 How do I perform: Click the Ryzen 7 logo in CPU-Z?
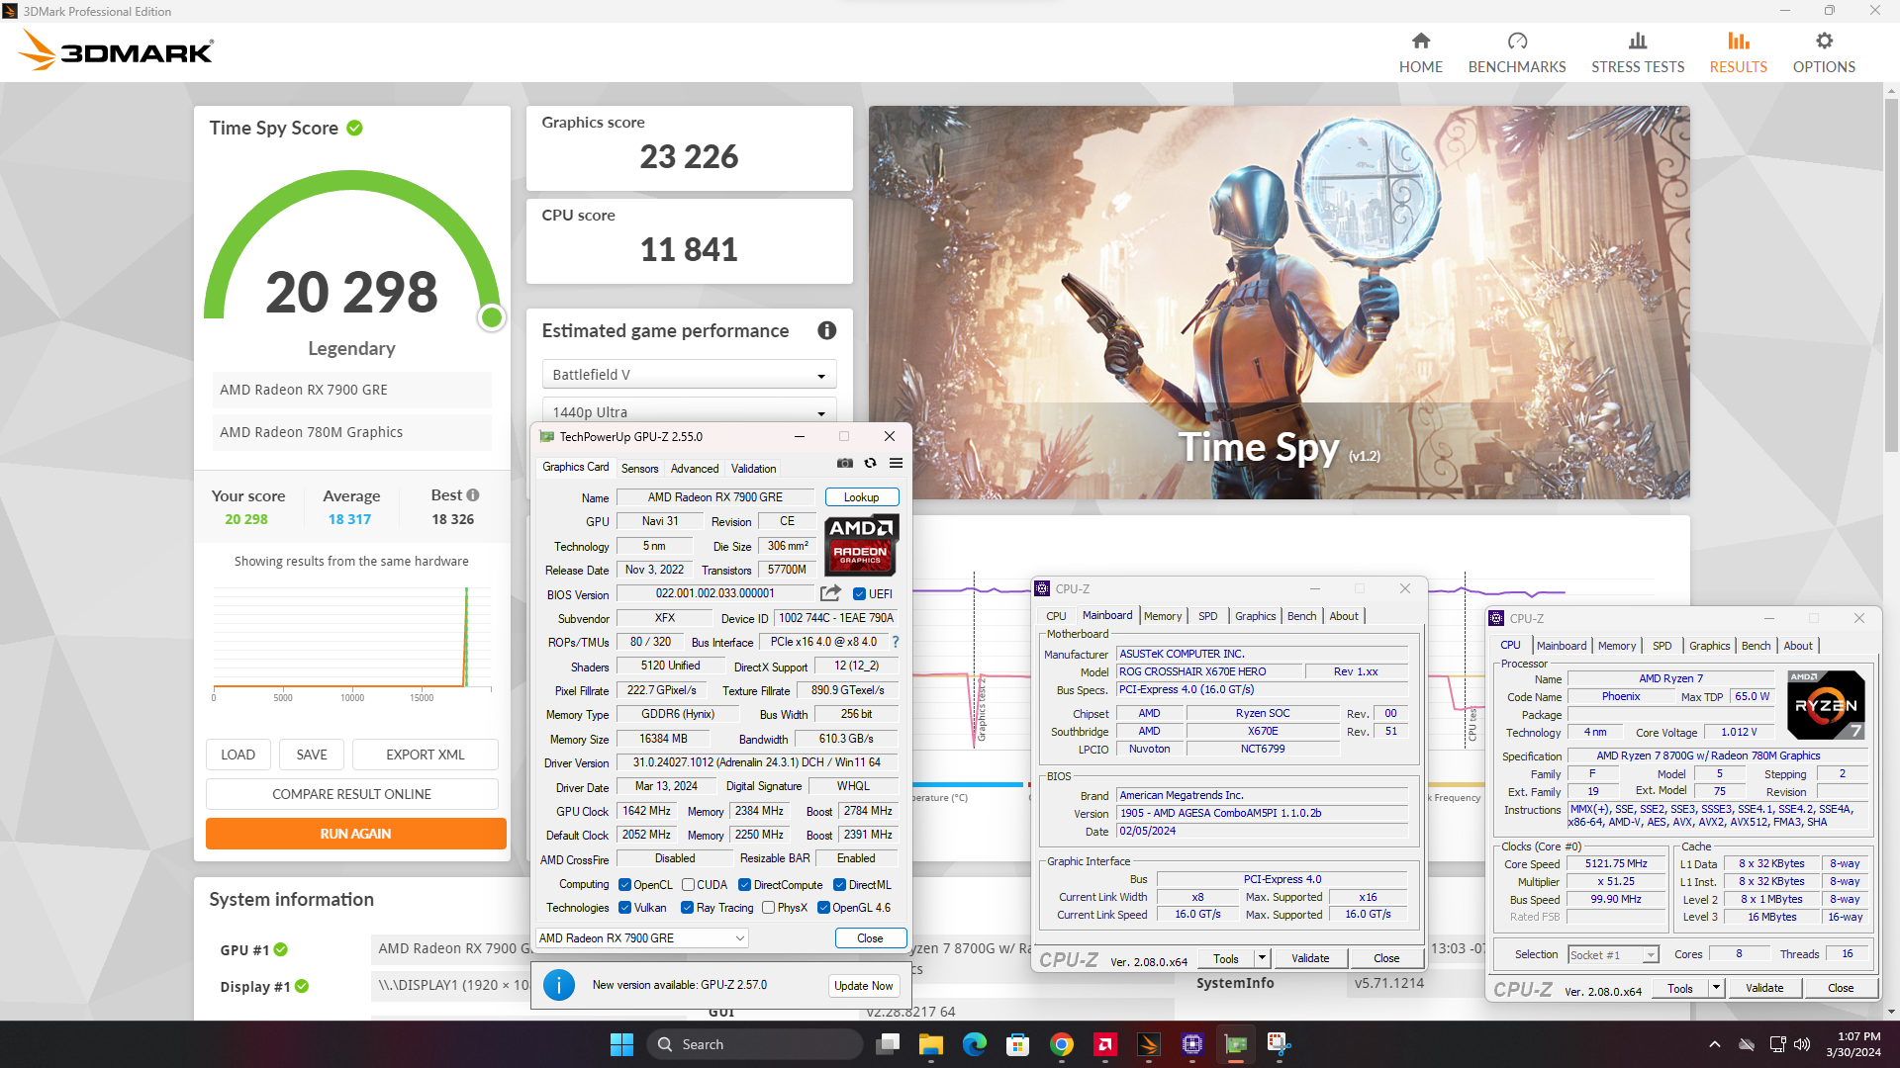(1825, 705)
